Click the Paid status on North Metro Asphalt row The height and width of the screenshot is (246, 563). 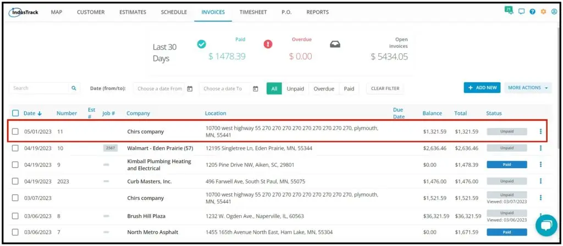(506, 232)
